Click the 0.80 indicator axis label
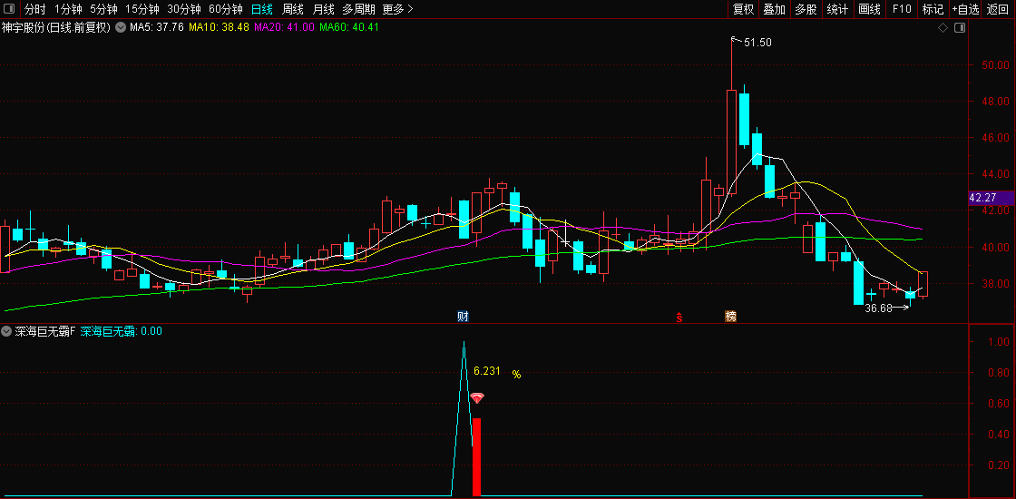 999,373
